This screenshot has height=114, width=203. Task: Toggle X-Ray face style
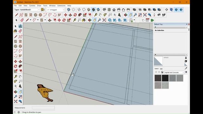(x=69, y=10)
